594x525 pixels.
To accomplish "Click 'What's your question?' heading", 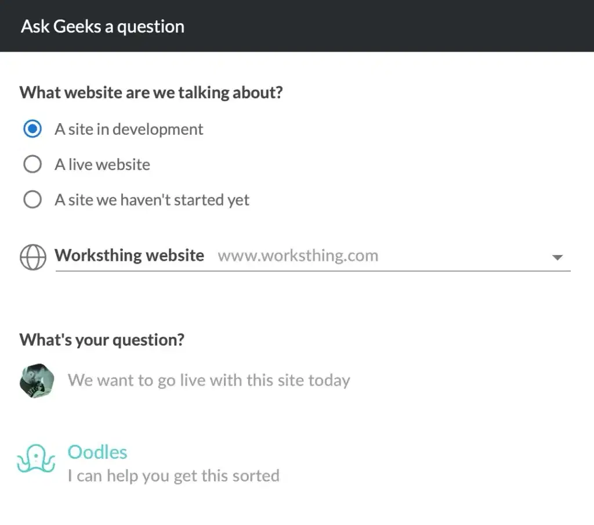I will pos(102,340).
